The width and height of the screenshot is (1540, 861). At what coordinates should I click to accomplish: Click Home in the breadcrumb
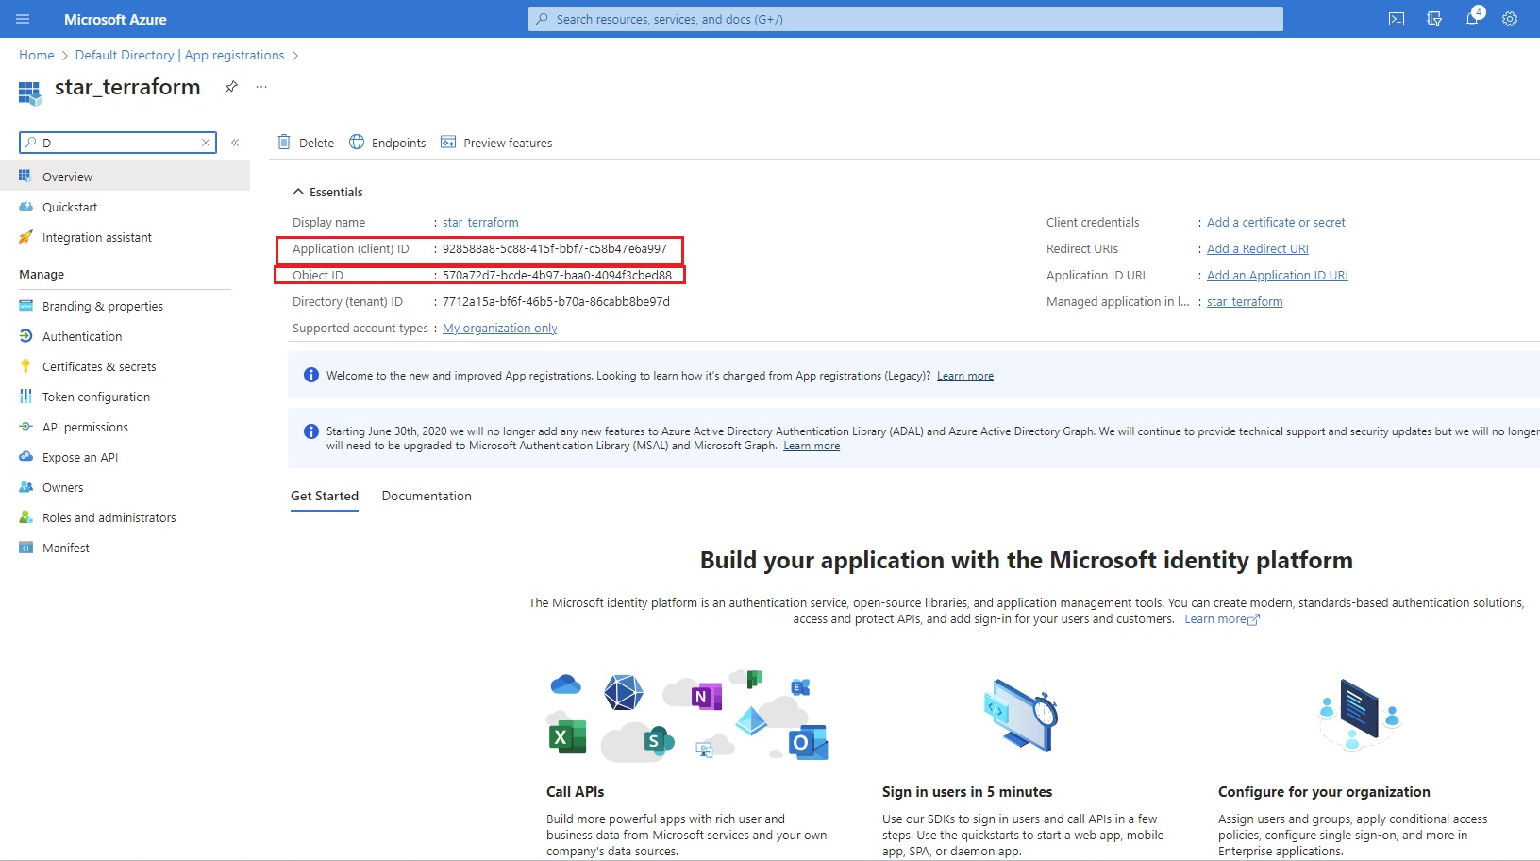pos(37,55)
